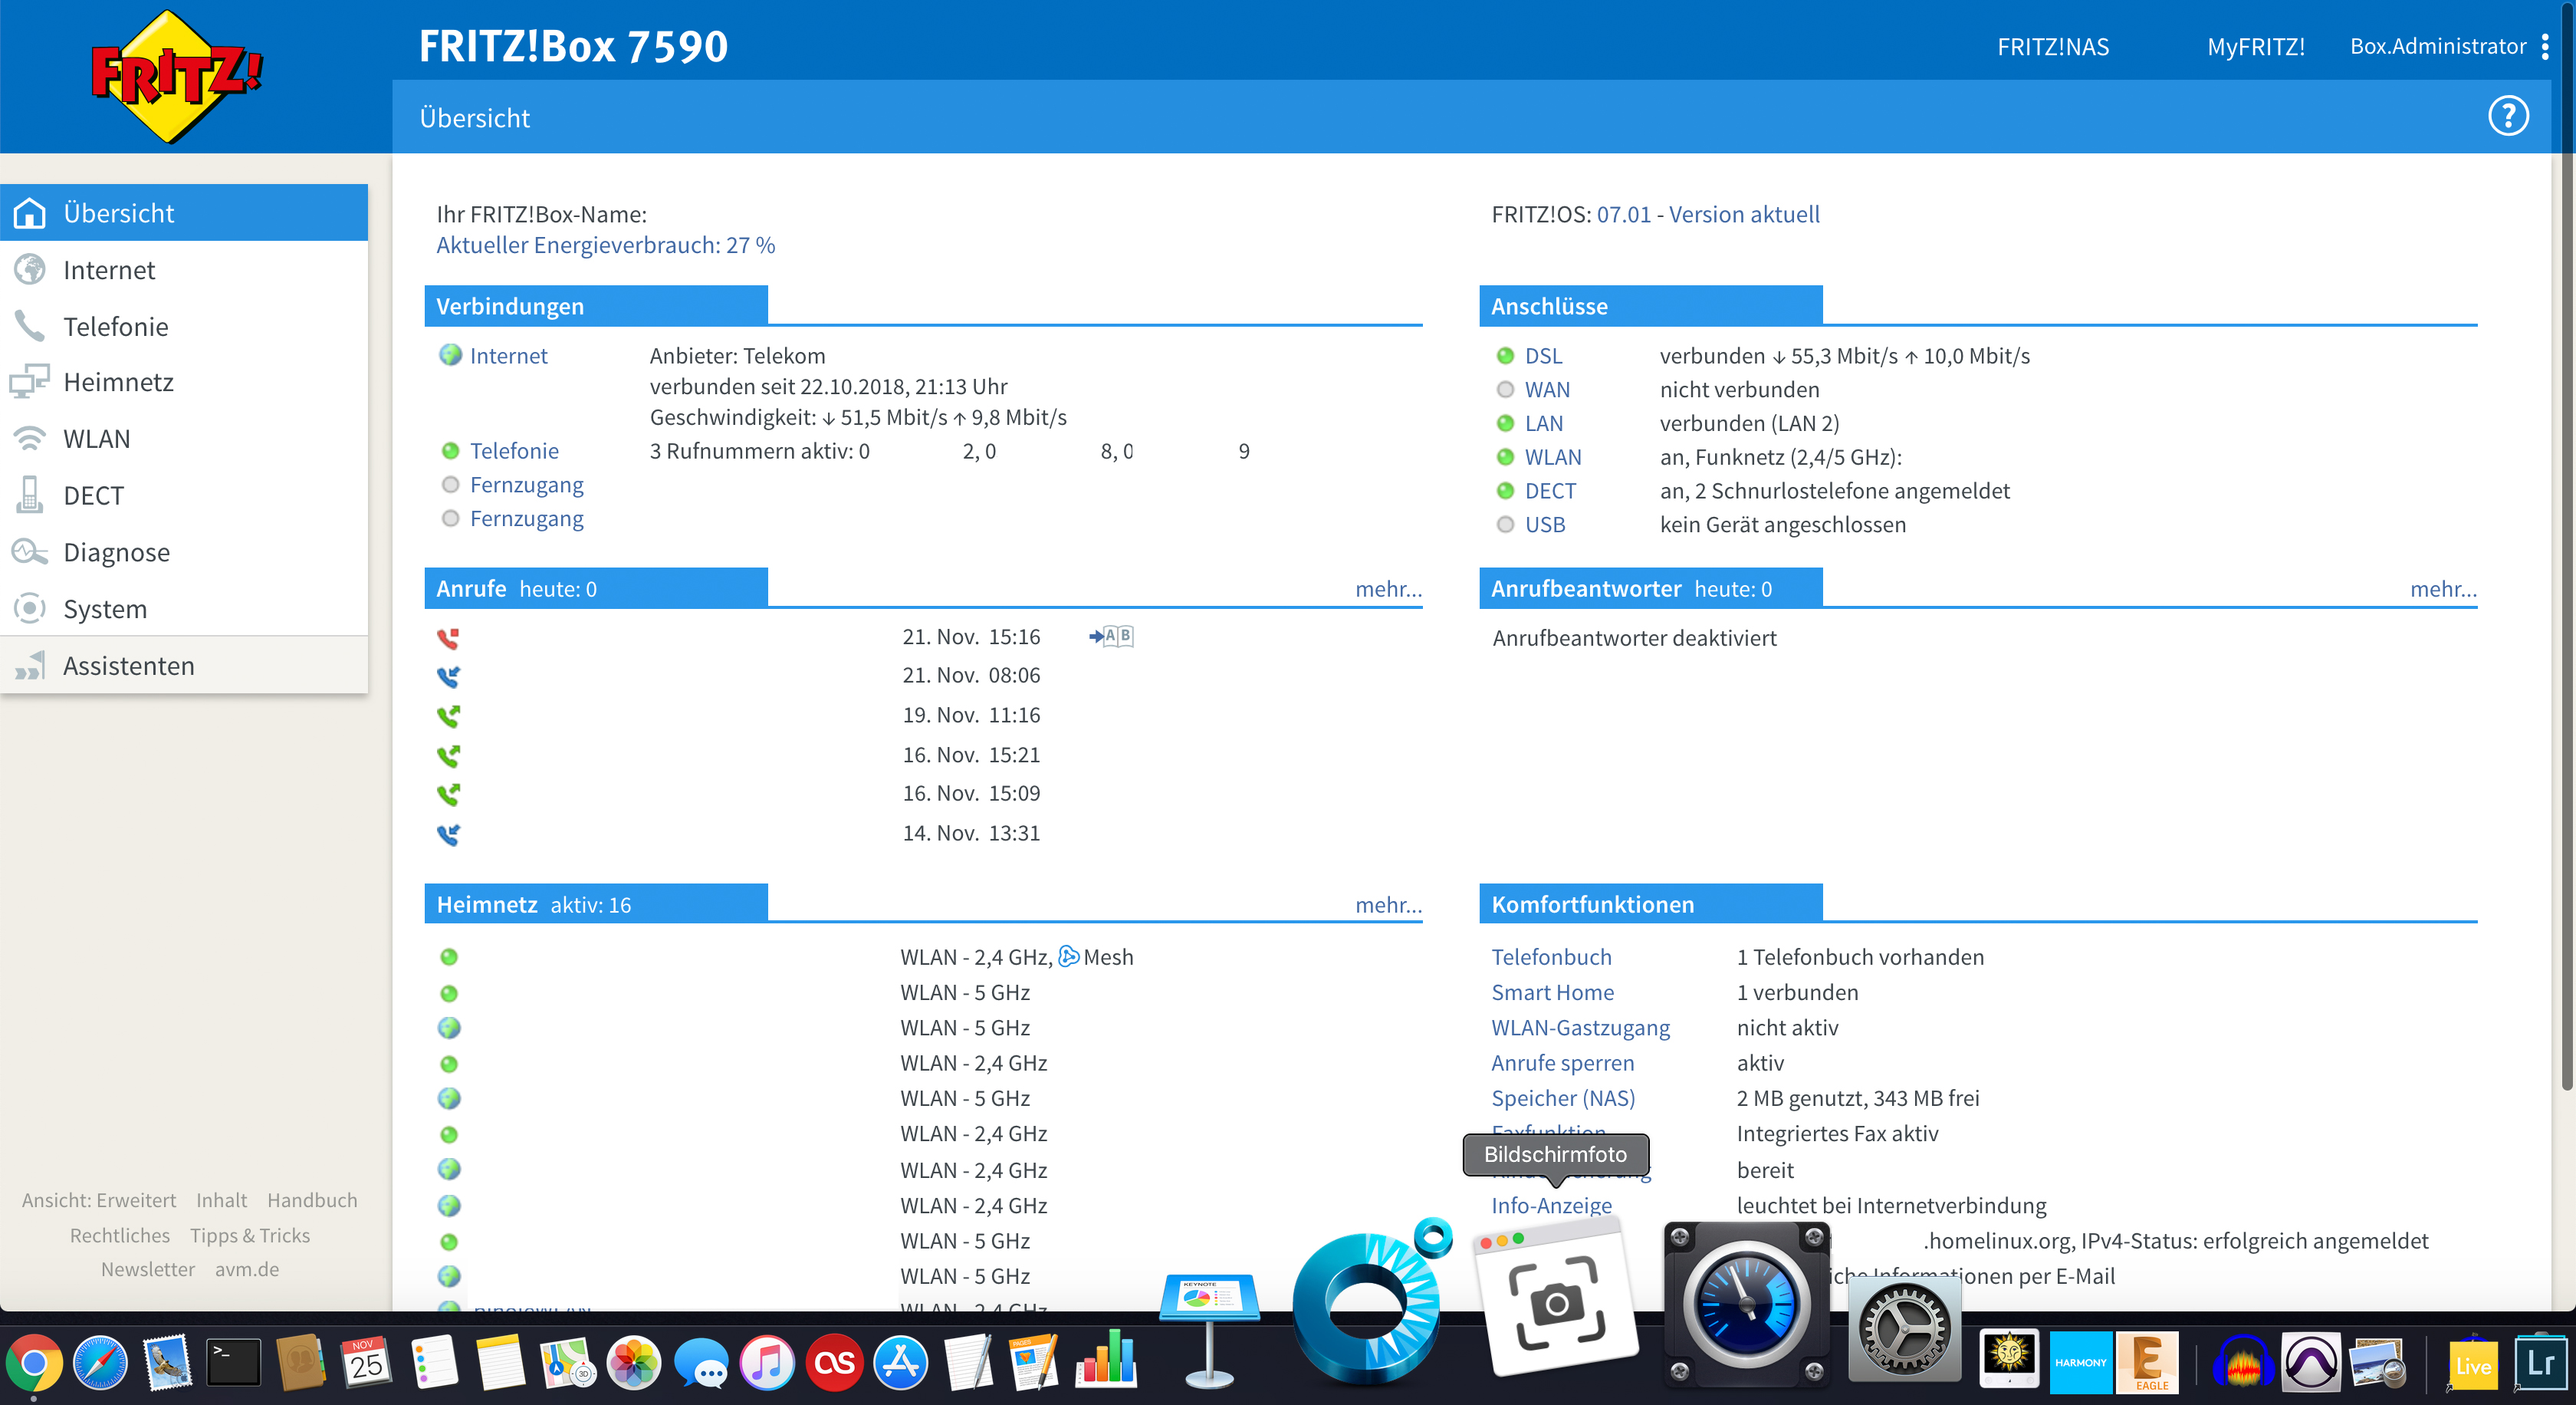Open the Telefonbuch link under Komfortfunktionen
The image size is (2576, 1405).
(x=1551, y=956)
